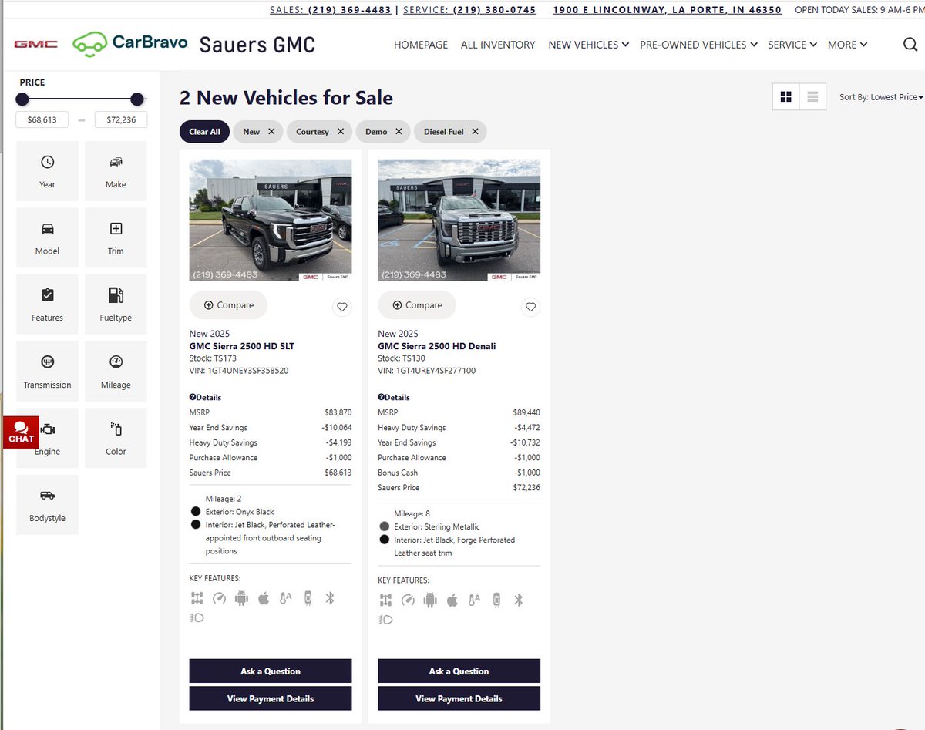This screenshot has width=925, height=730.
Task: Open All Inventory nav item
Action: click(x=498, y=45)
